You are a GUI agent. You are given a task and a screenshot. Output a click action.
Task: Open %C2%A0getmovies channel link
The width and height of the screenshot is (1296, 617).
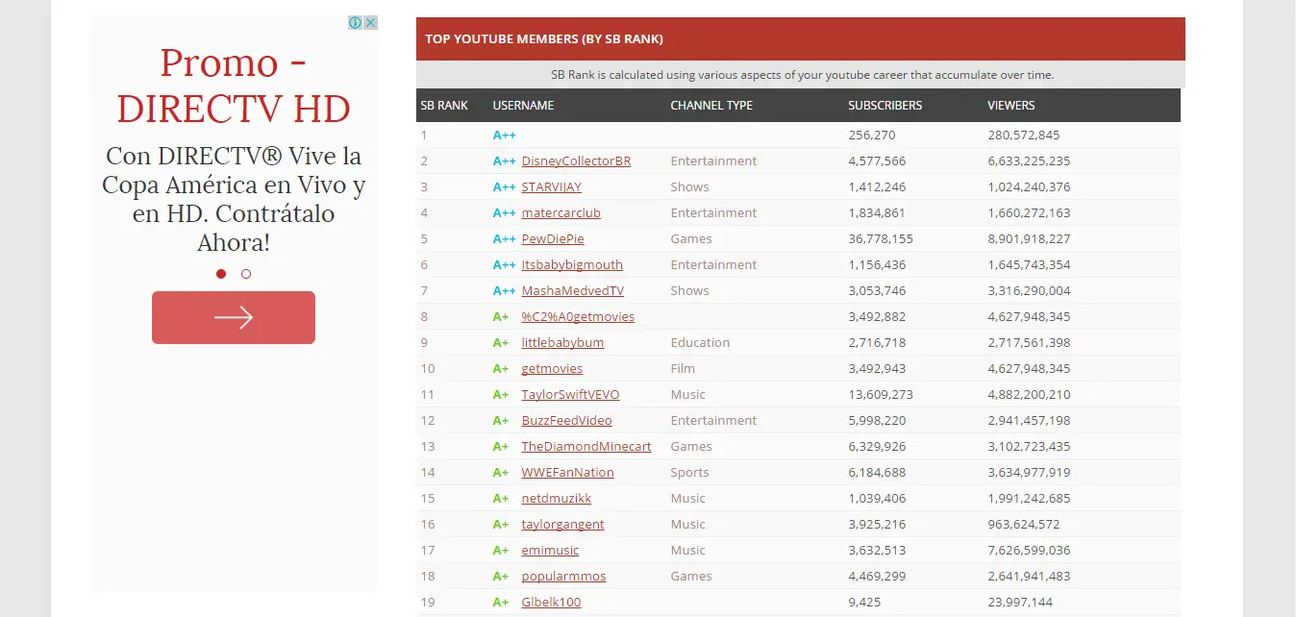[578, 316]
